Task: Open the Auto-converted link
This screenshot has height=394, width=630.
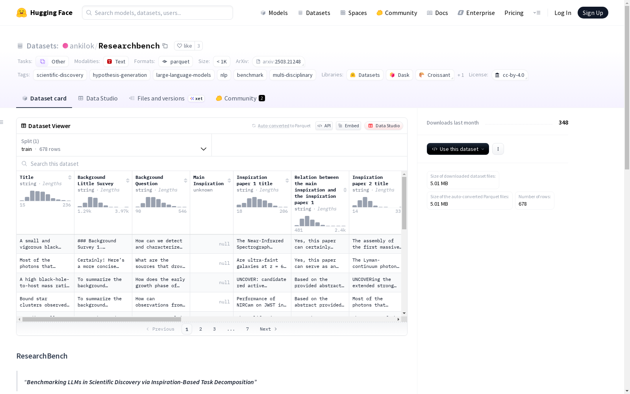Action: pyautogui.click(x=274, y=126)
